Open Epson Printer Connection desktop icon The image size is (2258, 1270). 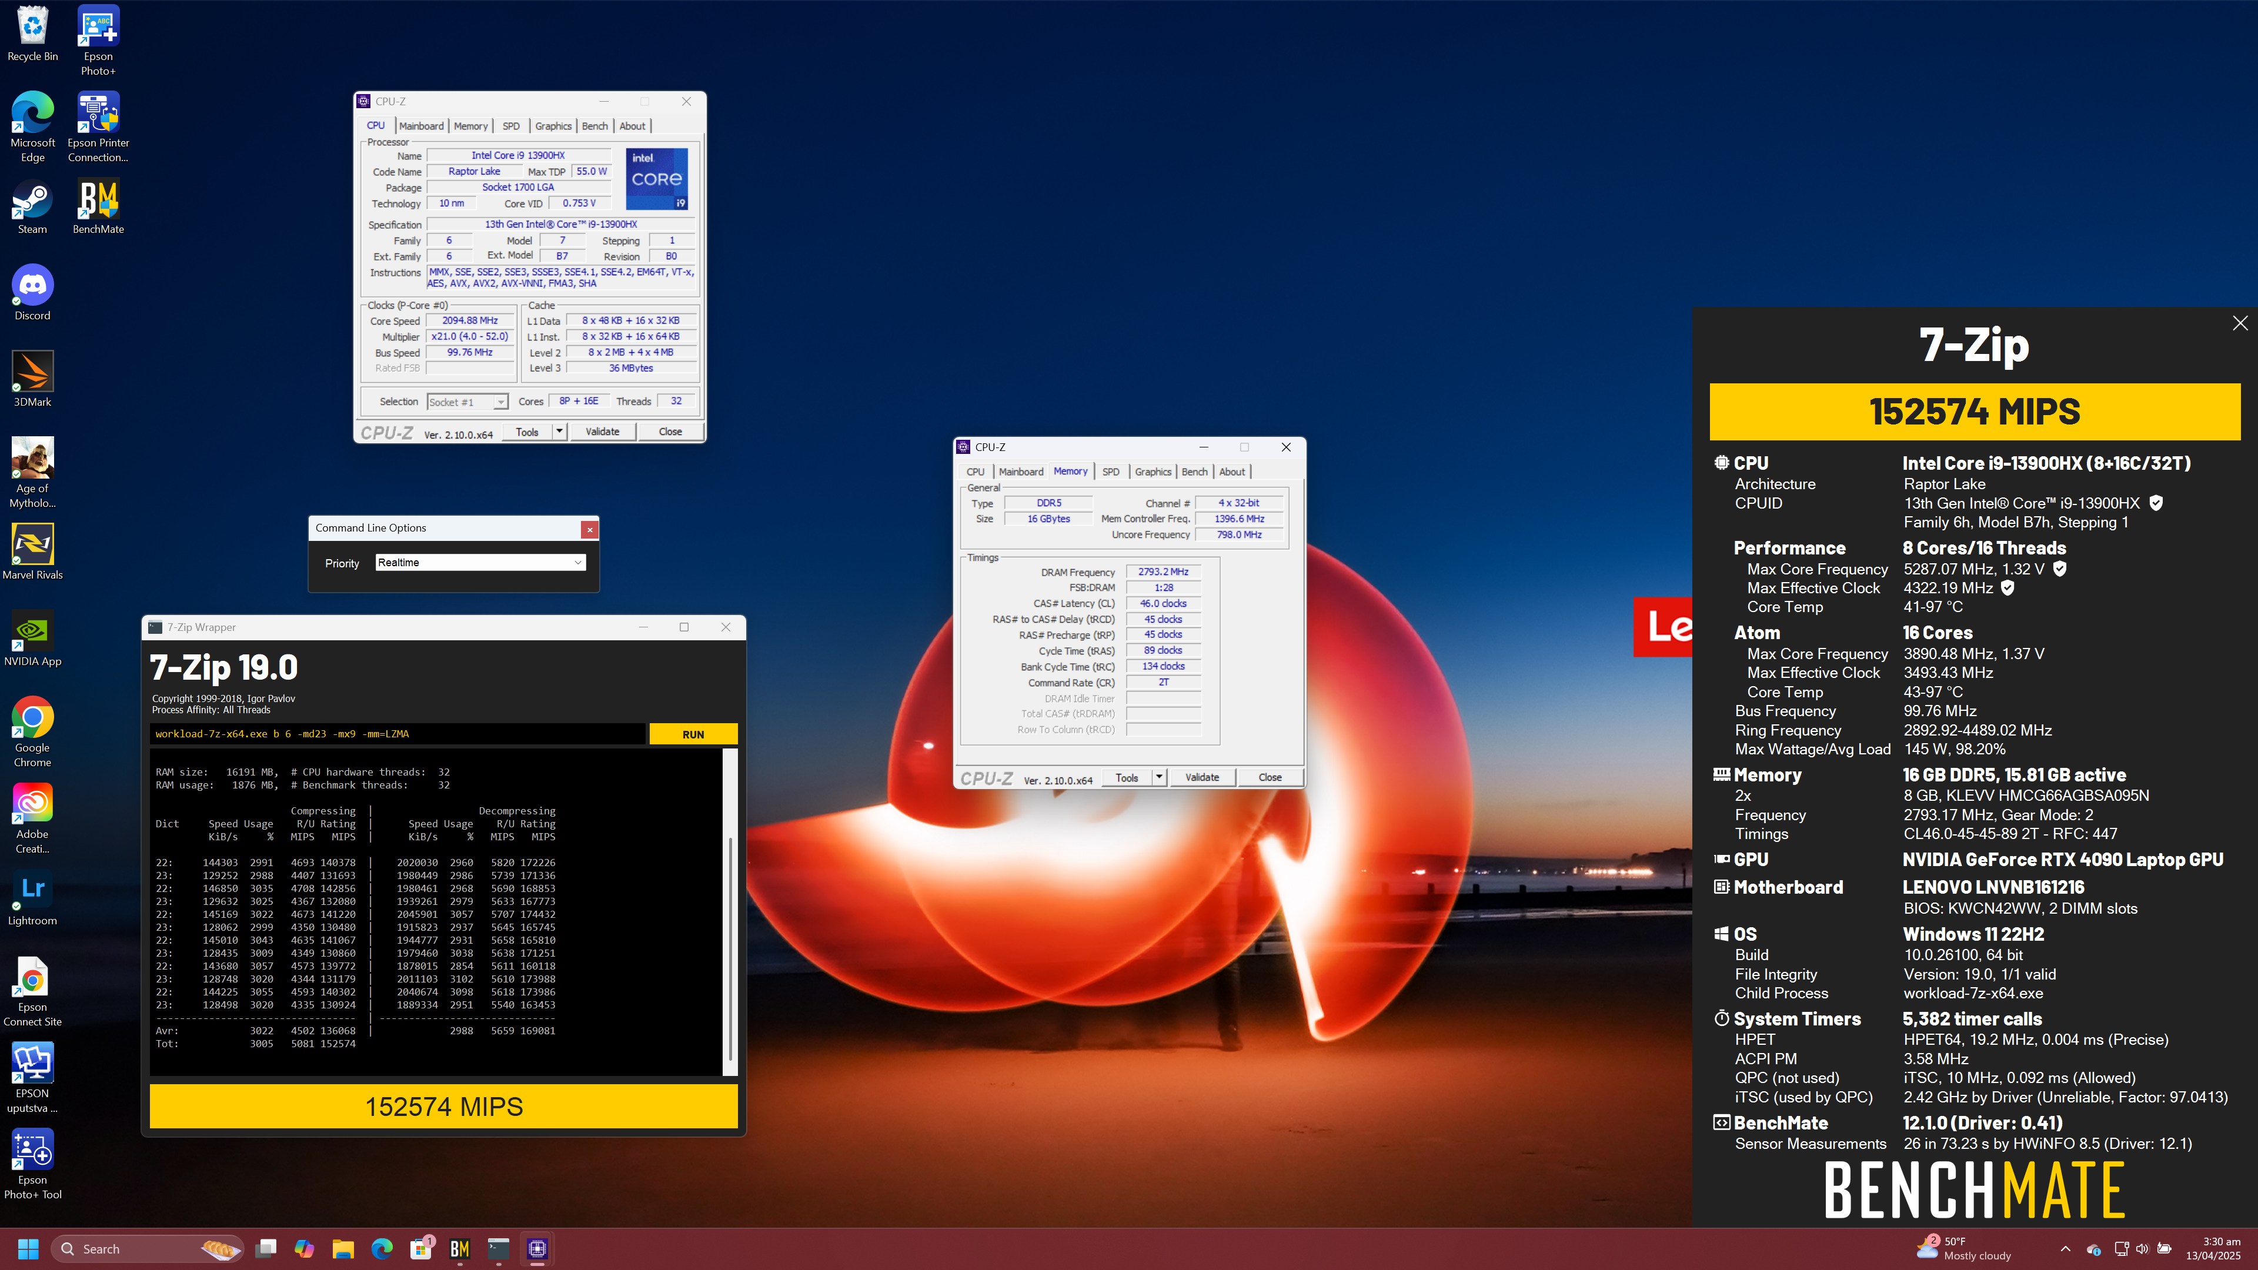(x=98, y=127)
